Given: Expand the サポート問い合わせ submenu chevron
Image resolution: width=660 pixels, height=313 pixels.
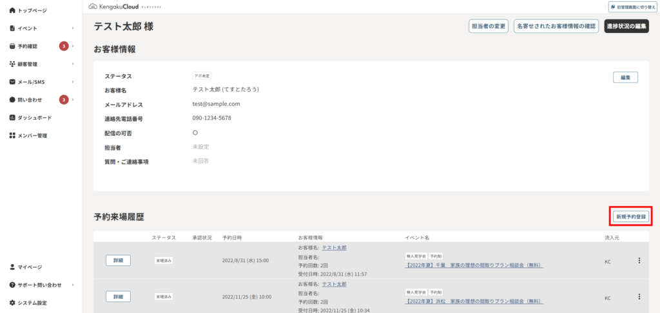Looking at the screenshot, I should [x=73, y=285].
